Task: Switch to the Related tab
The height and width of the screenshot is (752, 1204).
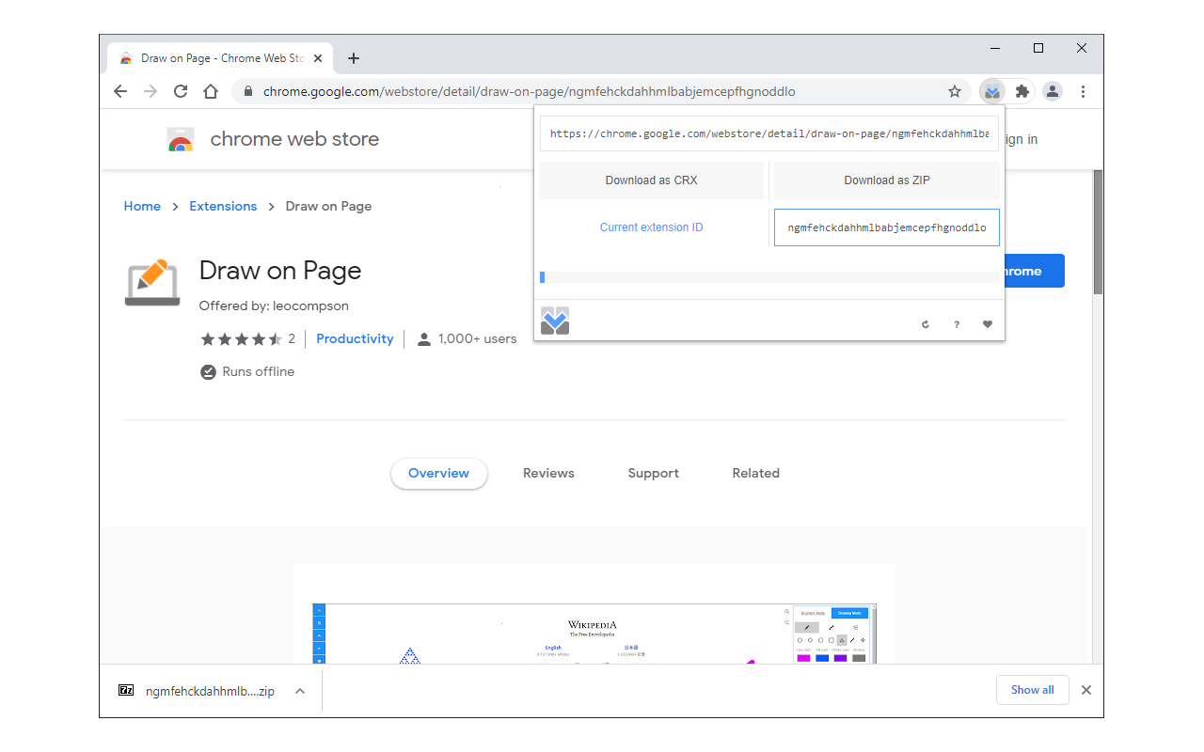Action: click(755, 473)
